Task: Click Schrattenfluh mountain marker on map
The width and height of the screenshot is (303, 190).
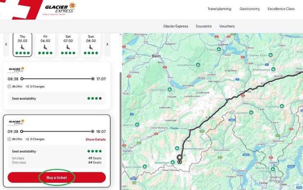Action: click(x=198, y=65)
